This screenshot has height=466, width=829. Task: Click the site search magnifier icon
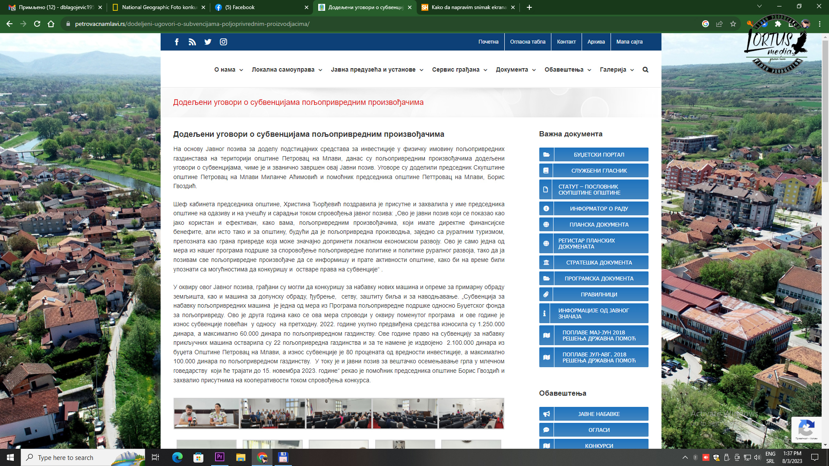point(645,69)
